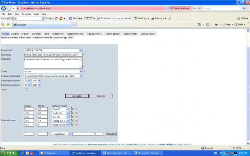Click the Print icon in IE toolbar
The height and width of the screenshot is (156, 250).
coord(216,24)
